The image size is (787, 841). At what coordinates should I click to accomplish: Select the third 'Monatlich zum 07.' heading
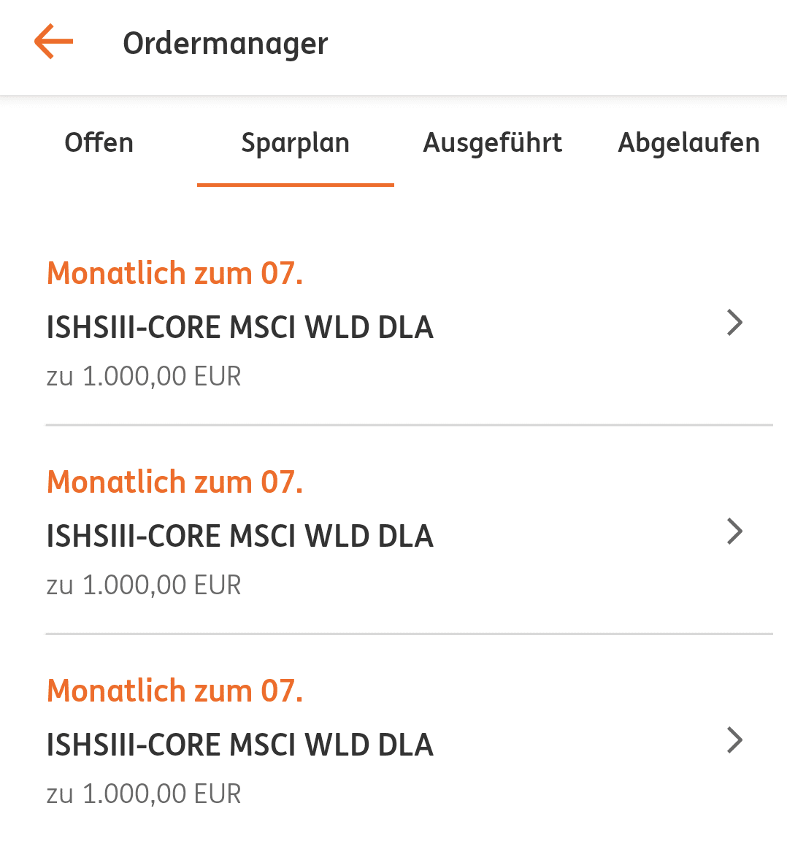tap(174, 691)
